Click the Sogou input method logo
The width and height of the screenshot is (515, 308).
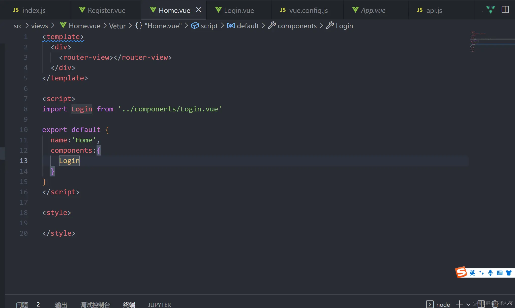[x=461, y=272]
